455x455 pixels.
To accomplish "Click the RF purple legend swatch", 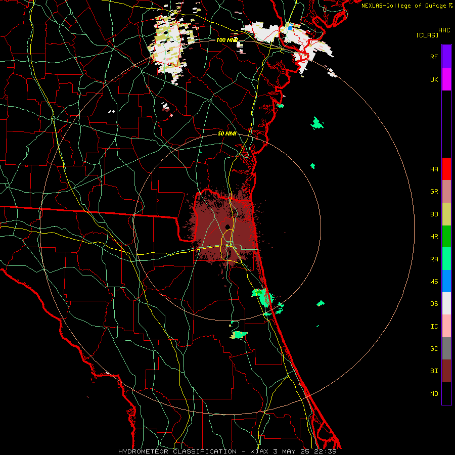I will coord(446,57).
